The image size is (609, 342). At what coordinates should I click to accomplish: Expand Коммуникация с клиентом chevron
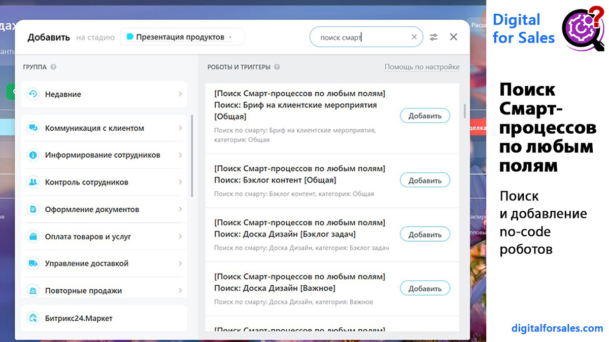point(180,128)
